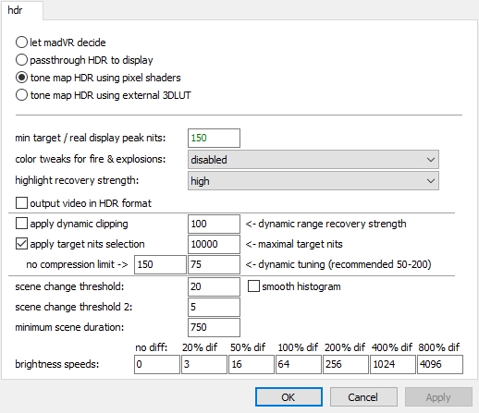Click the scene change threshold 2 field
This screenshot has width=479, height=413.
[214, 307]
